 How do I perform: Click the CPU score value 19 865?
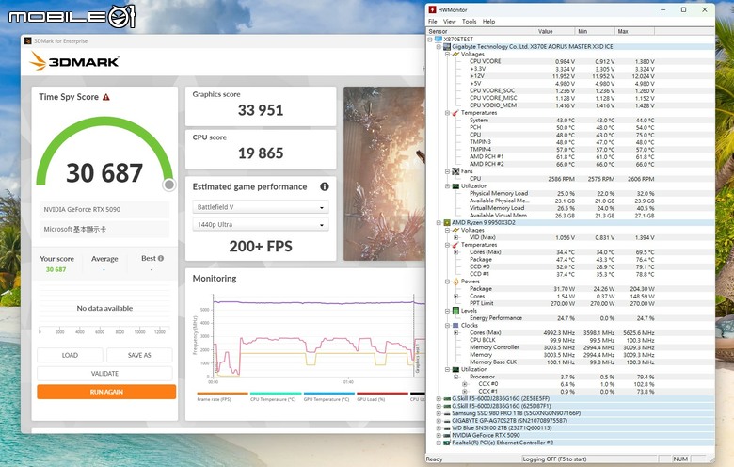261,153
